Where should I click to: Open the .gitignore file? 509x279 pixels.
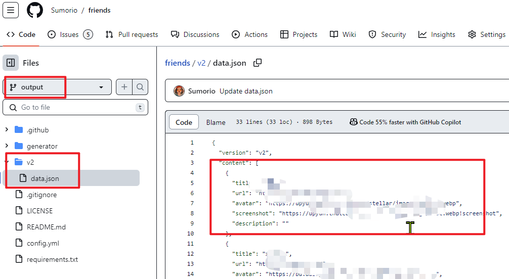[36, 194]
